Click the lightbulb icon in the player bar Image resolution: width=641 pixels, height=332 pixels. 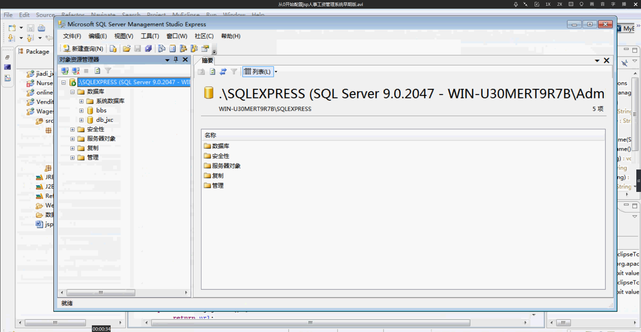tap(582, 4)
